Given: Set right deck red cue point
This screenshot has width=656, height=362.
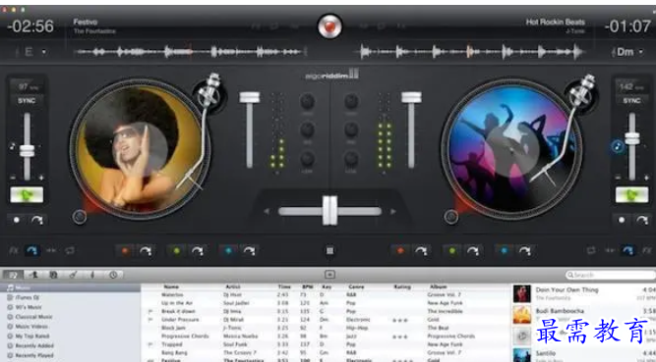Looking at the screenshot, I should pos(400,251).
